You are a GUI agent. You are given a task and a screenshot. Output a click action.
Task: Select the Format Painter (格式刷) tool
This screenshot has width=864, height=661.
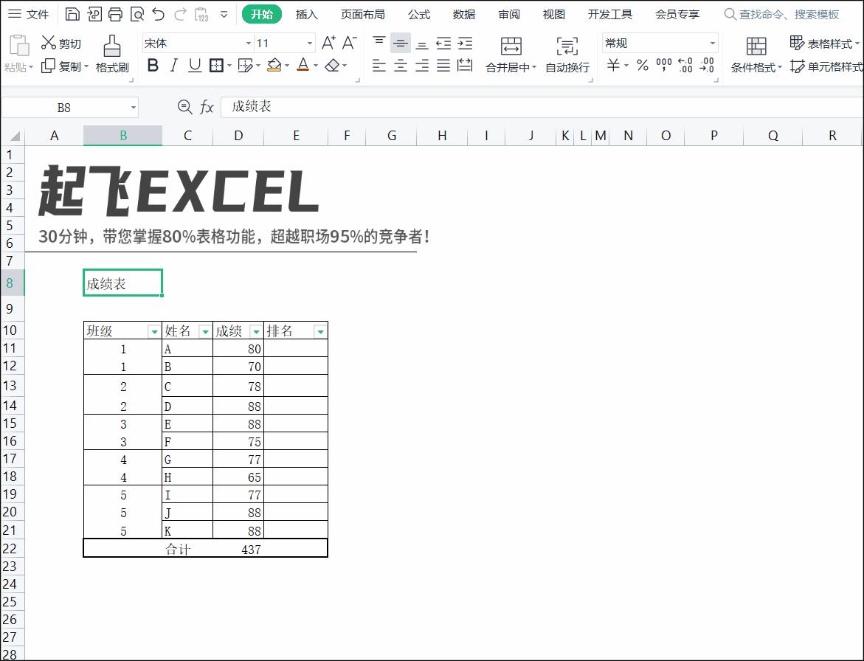[x=112, y=54]
